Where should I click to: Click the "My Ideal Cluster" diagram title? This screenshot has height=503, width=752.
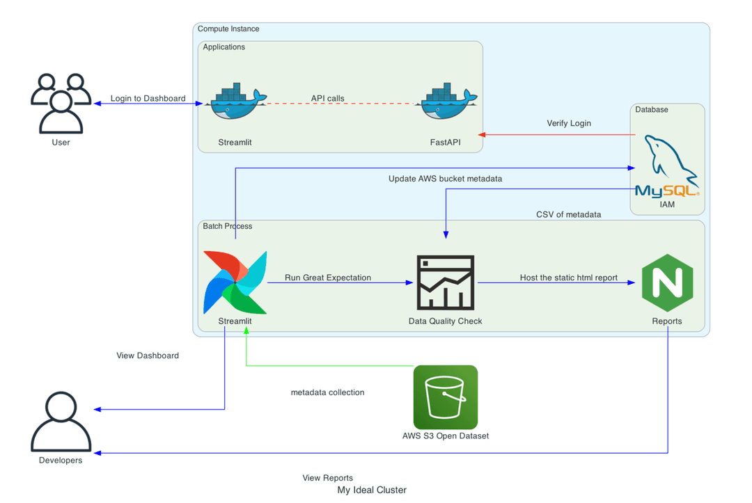[372, 490]
